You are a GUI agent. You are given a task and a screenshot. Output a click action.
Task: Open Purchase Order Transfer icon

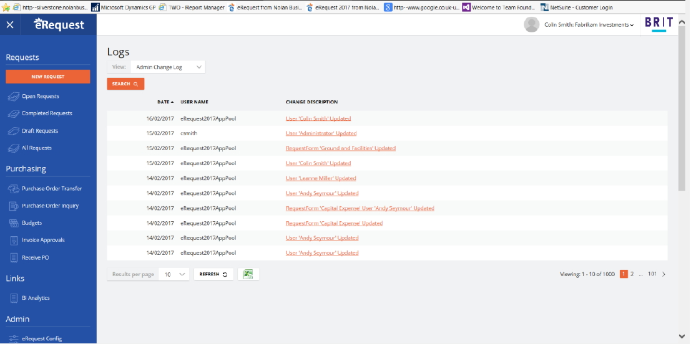pos(13,189)
